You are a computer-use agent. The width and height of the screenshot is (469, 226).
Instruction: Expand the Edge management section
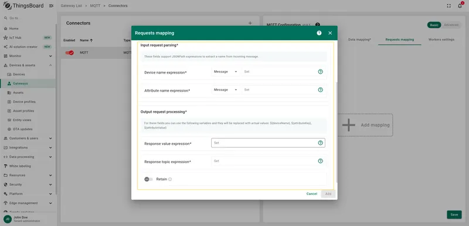point(50,203)
